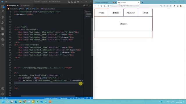Image resolution: width=186 pixels, height=104 pixels.
Task: Click Live Server Port 5500 in status bar
Action: 80,98
